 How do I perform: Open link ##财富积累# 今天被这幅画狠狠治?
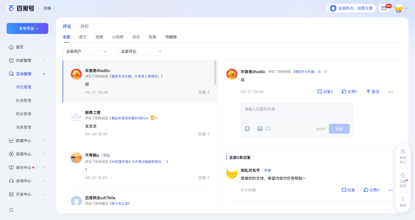(138, 162)
